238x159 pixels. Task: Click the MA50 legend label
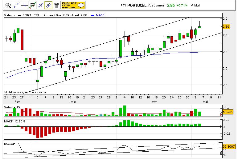(x=100, y=15)
